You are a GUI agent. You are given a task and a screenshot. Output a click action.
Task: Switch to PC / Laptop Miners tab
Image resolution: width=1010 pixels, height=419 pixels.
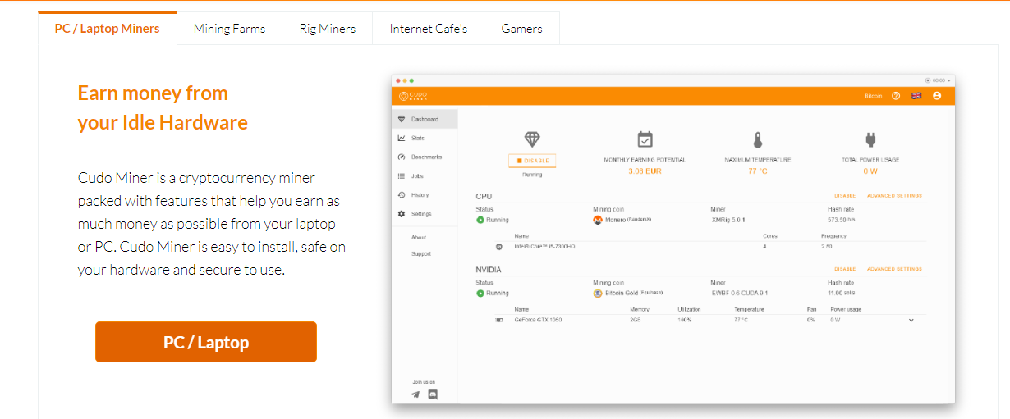click(108, 28)
